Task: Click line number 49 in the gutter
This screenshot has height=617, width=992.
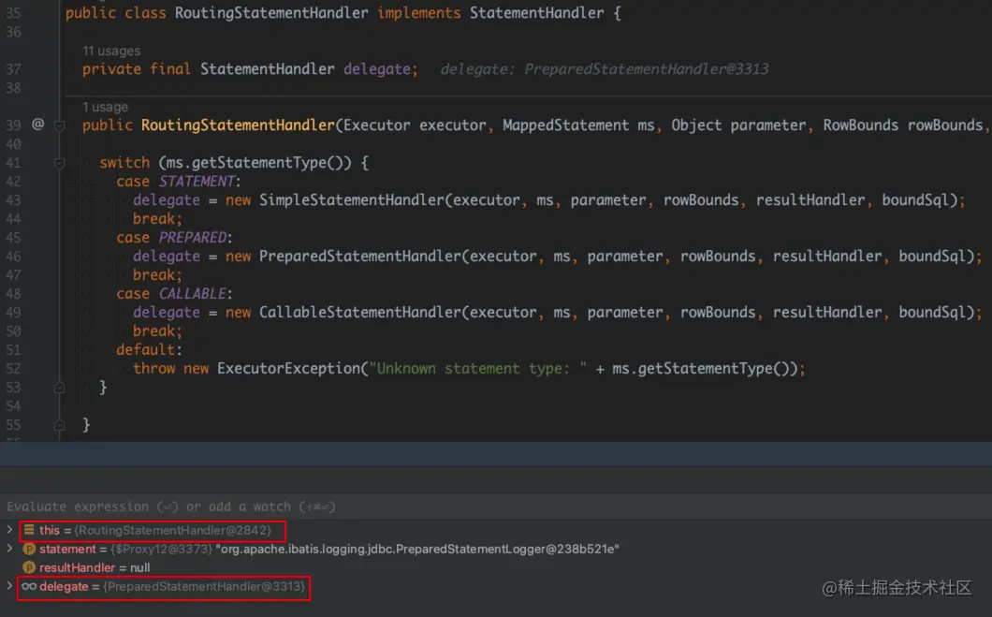Action: tap(13, 314)
